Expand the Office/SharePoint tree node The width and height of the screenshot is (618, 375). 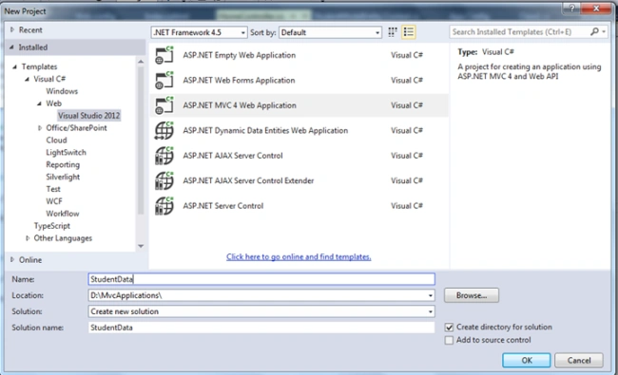tap(39, 128)
